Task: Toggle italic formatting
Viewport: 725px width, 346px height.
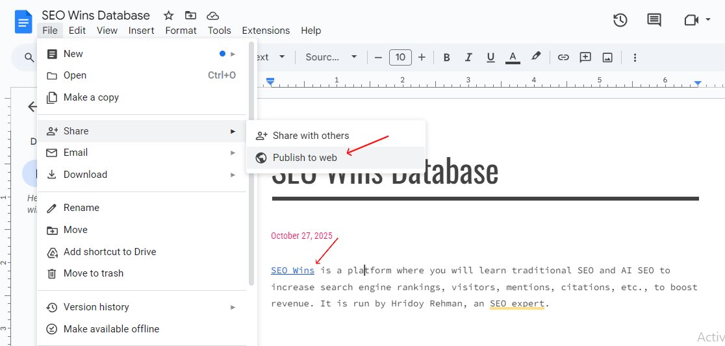Action: (468, 57)
